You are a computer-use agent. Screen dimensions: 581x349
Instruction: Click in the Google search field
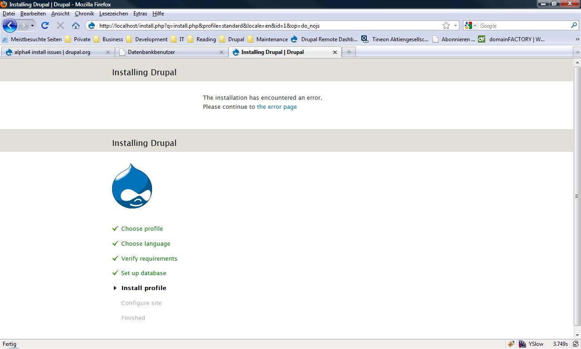pos(524,26)
